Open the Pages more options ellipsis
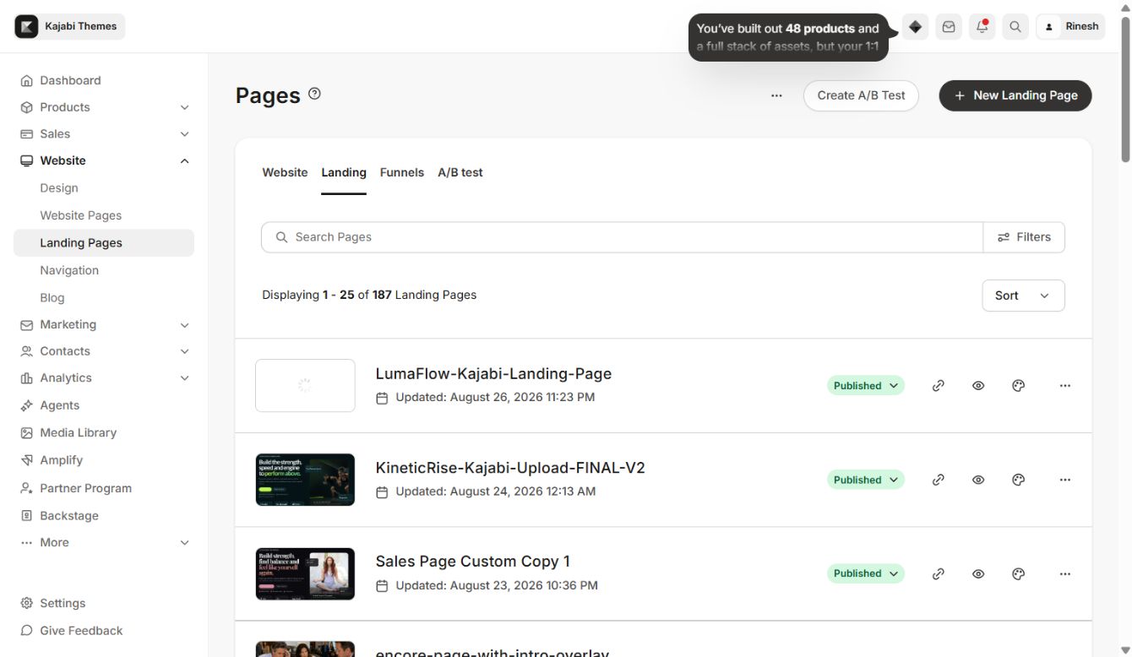1132x657 pixels. 776,95
